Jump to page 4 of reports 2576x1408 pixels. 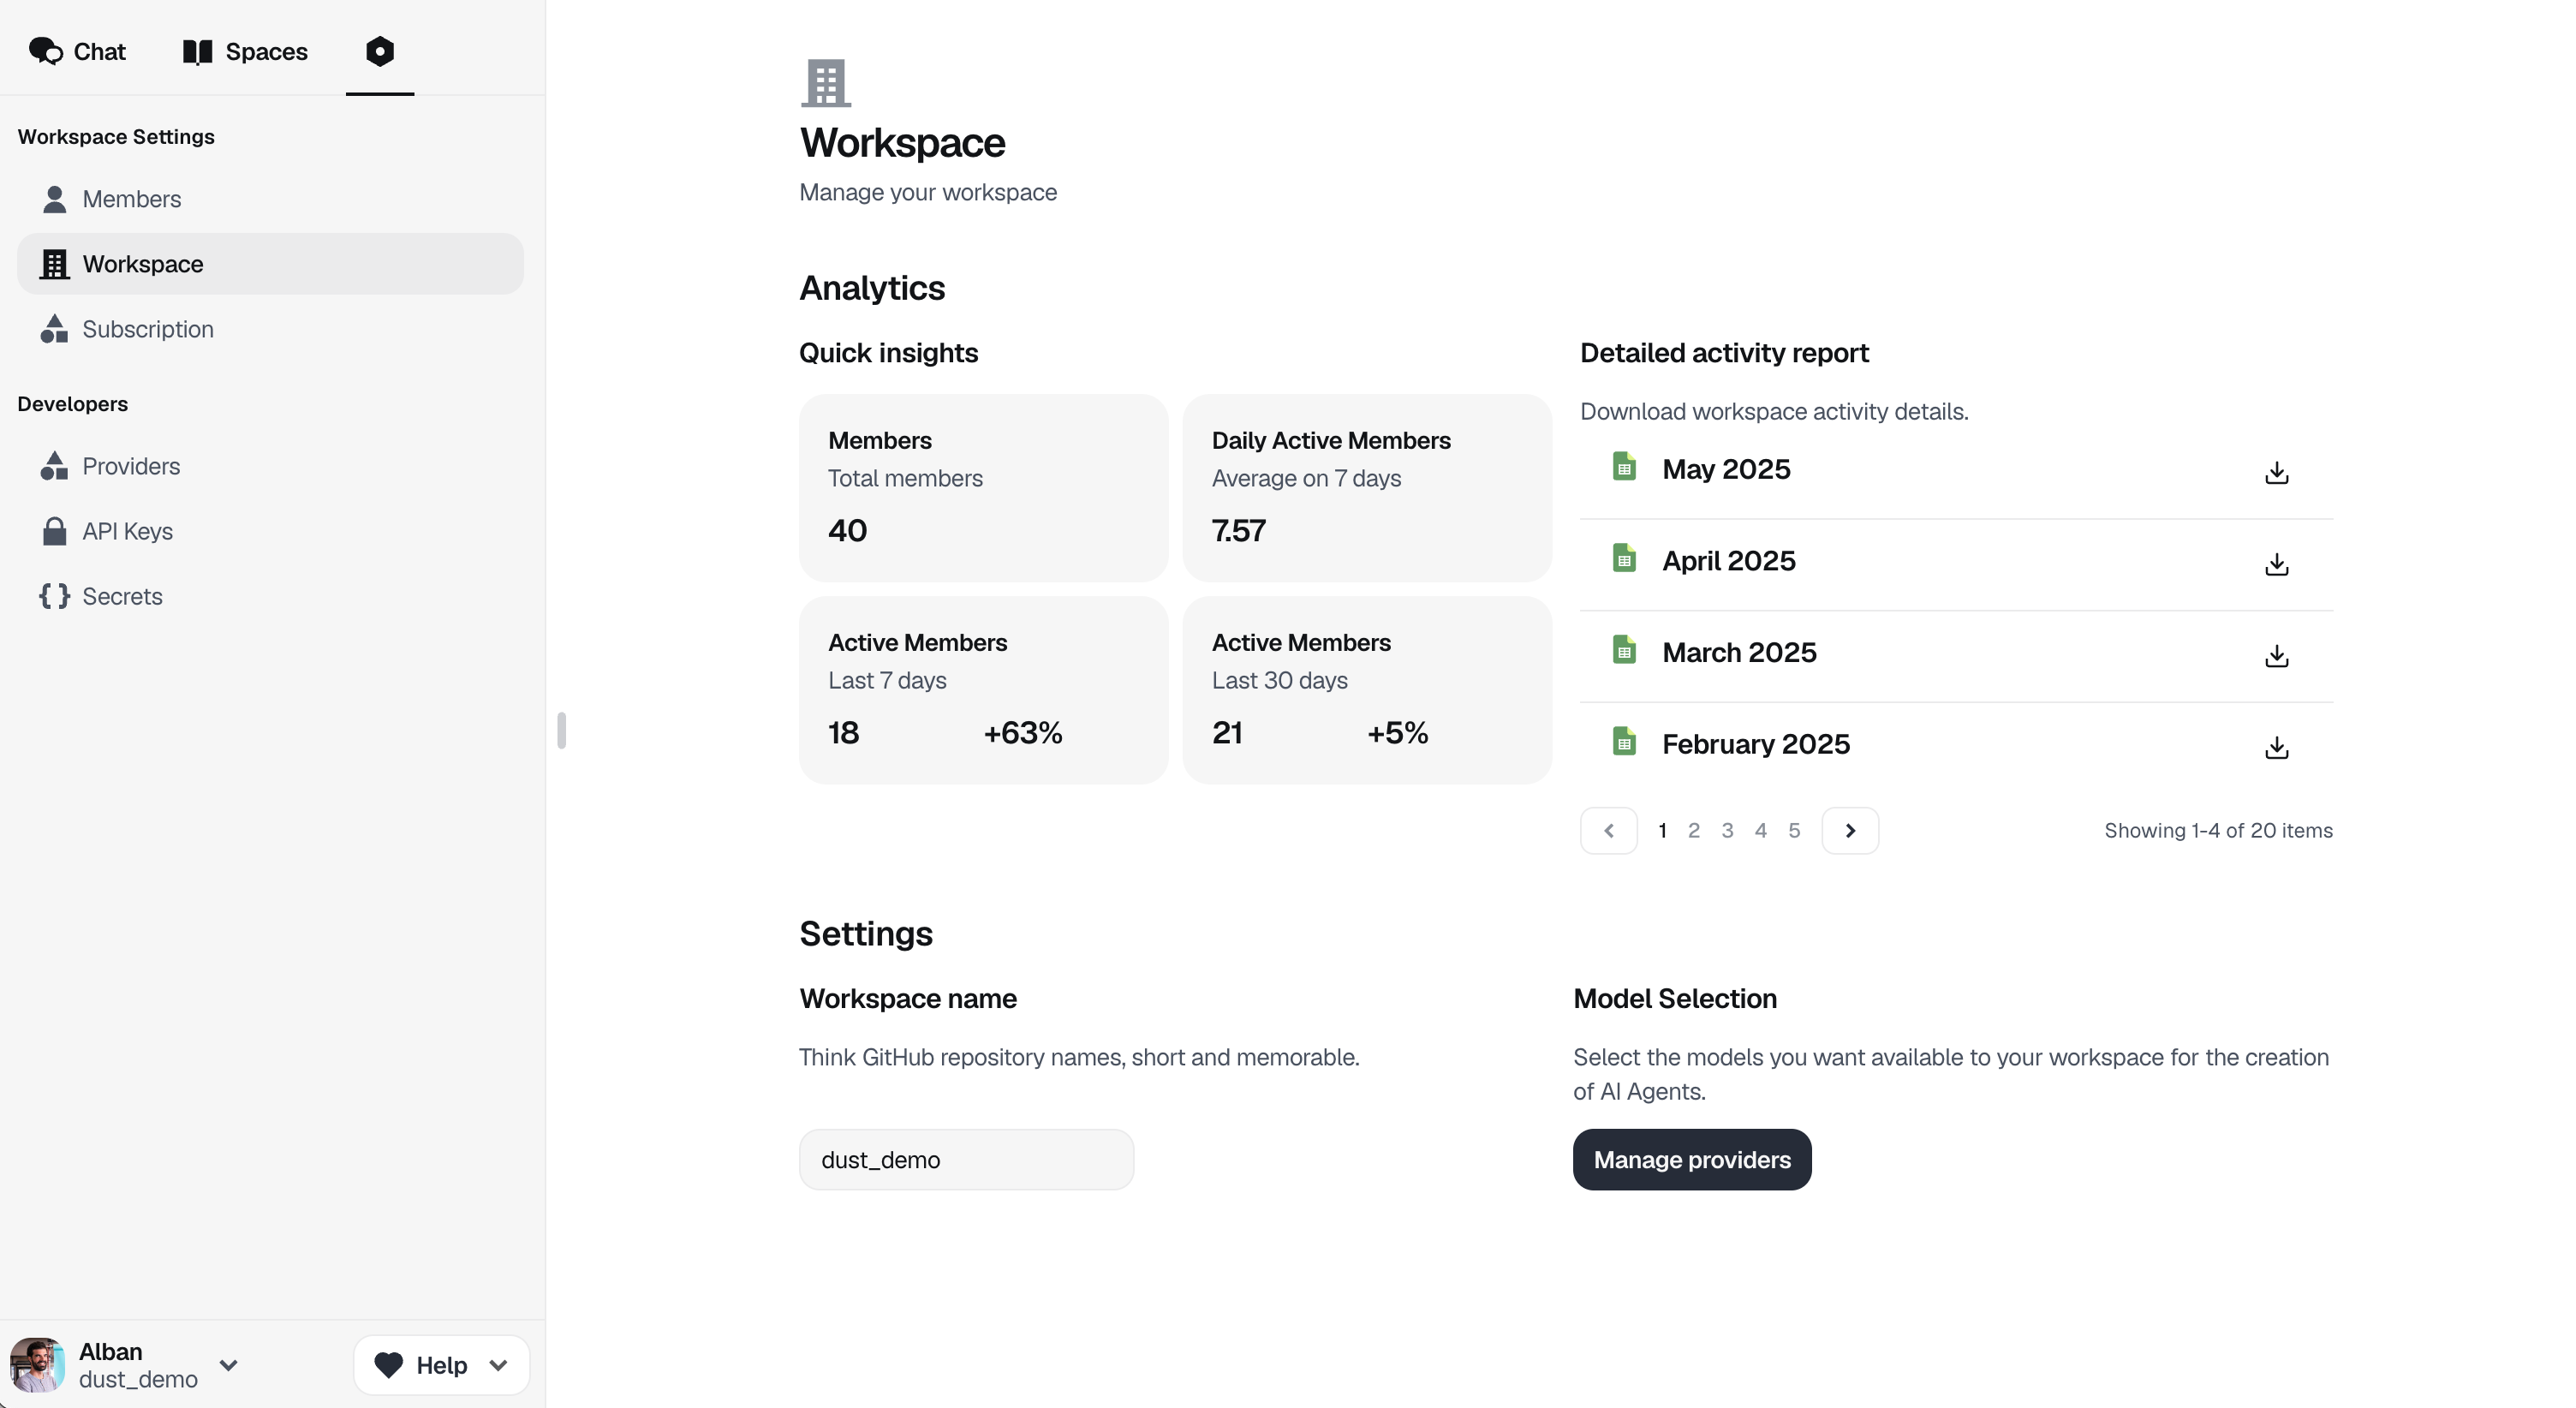coord(1761,831)
